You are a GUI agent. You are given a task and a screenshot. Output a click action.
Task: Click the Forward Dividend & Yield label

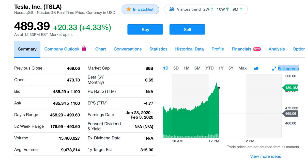click(104, 126)
